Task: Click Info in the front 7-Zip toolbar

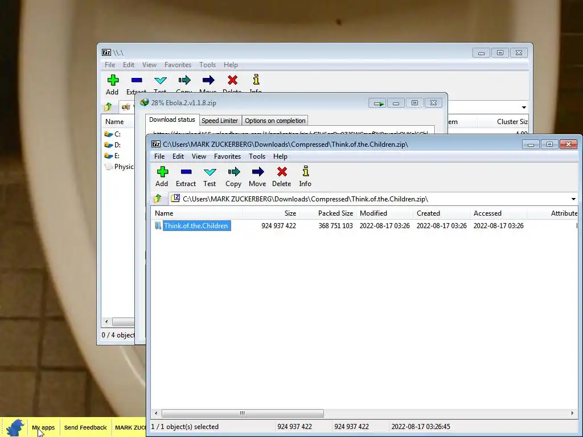Action: coord(305,176)
